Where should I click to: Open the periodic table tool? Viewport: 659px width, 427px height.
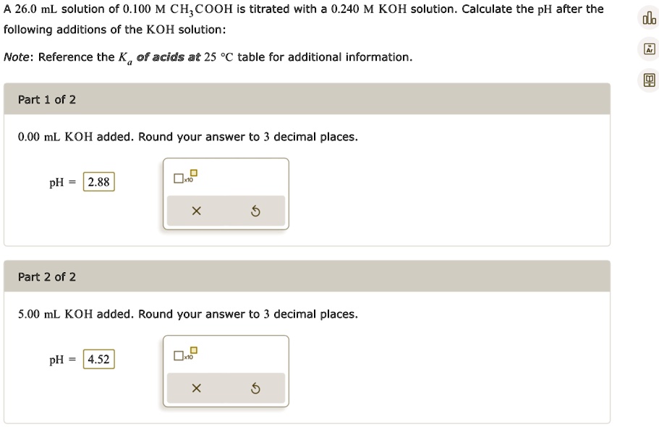pos(649,49)
